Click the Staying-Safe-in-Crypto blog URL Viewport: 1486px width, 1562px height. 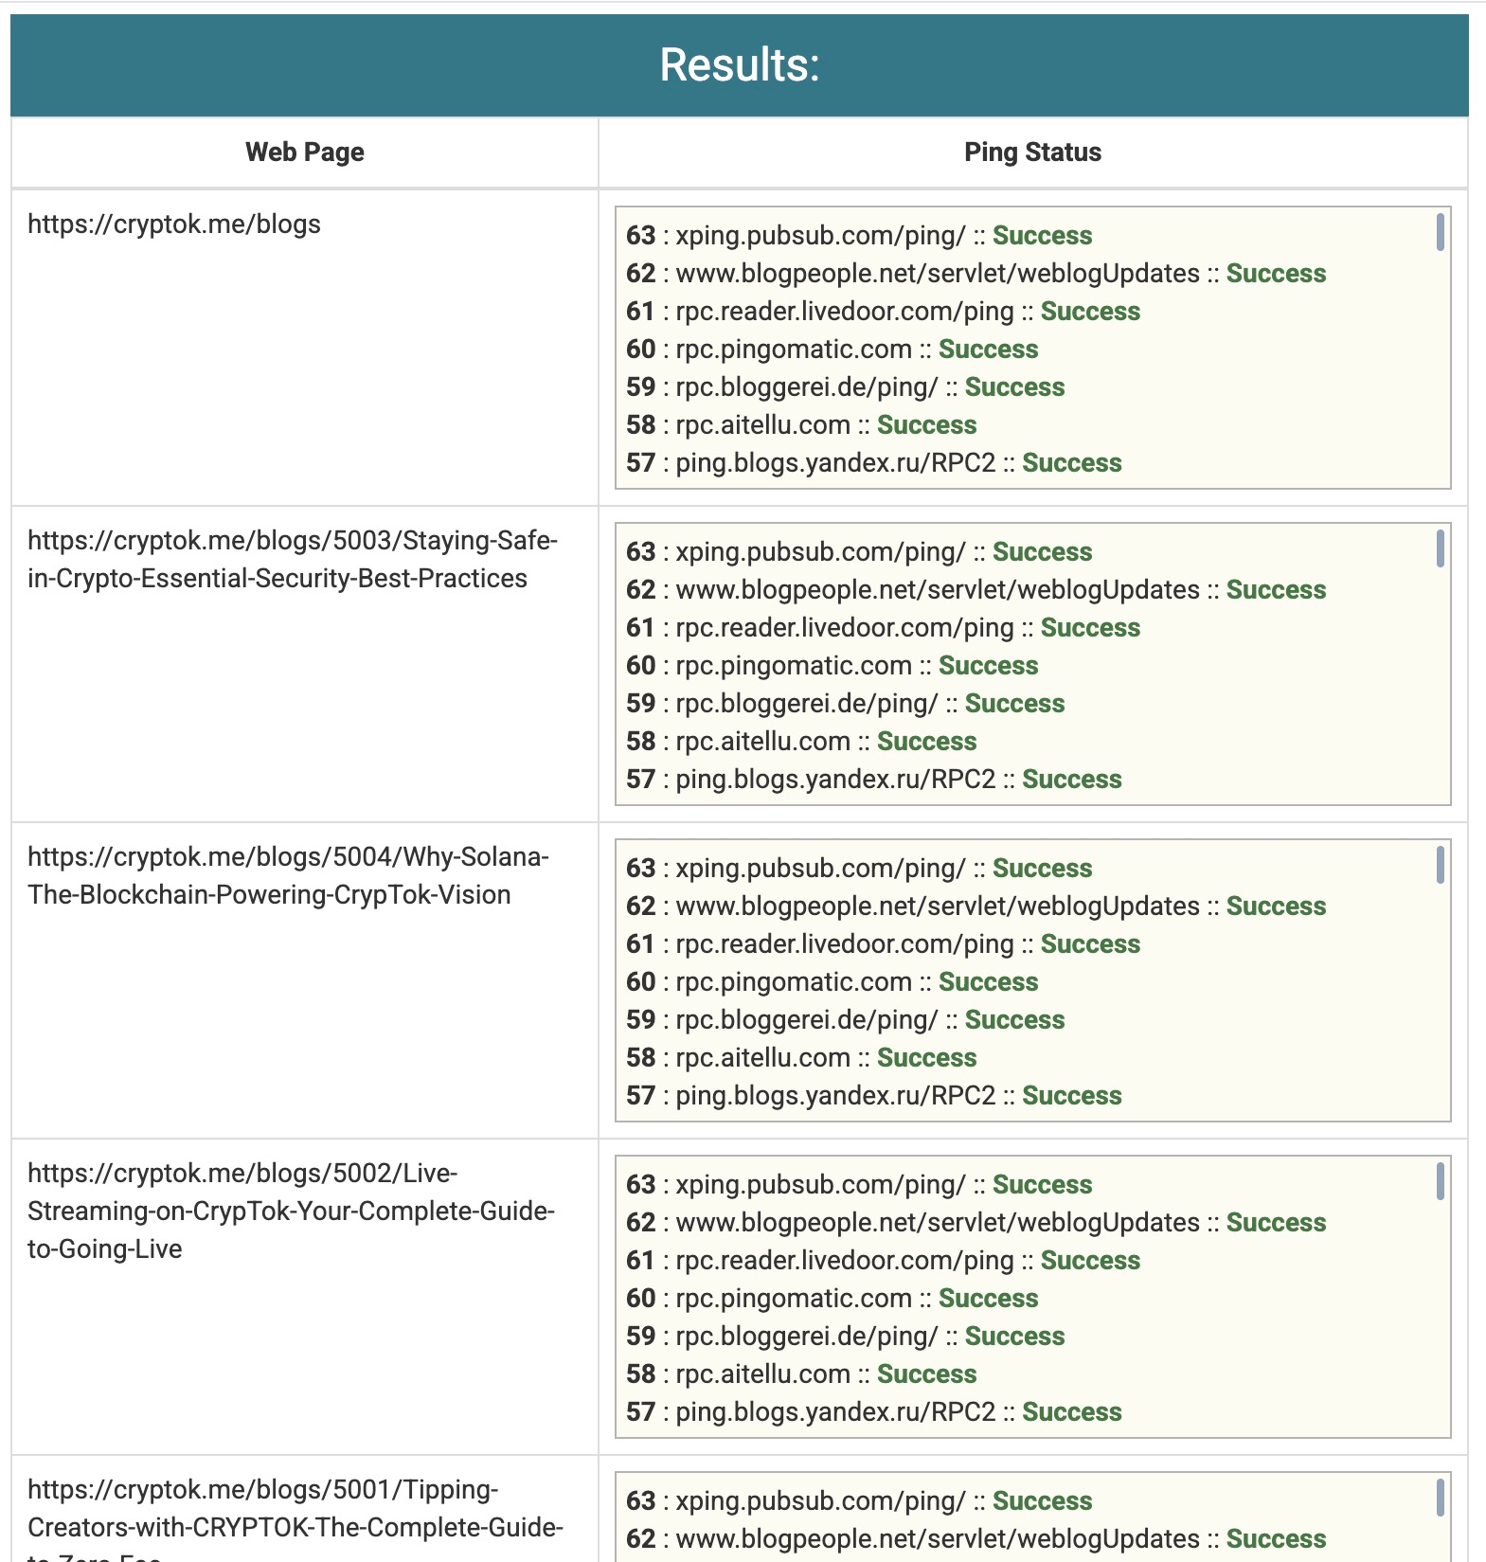coord(292,559)
